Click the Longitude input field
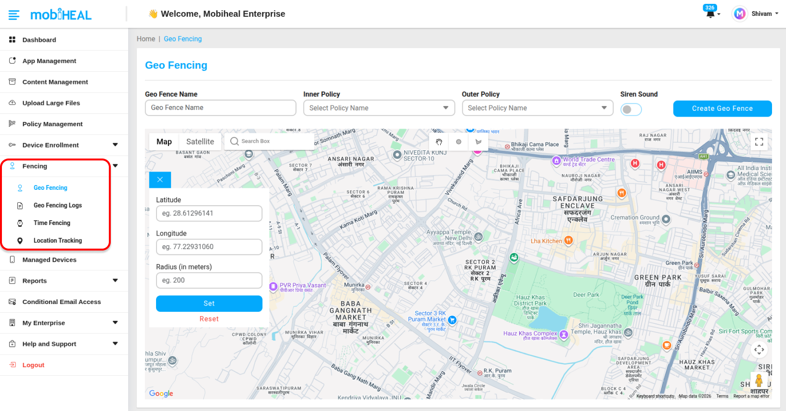Screen dimensions: 786x411 (209, 247)
